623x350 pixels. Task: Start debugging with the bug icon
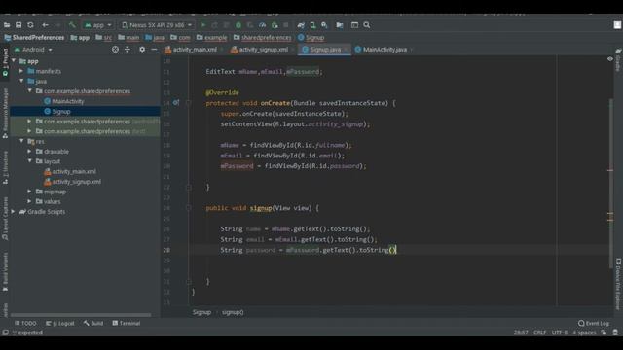238,25
